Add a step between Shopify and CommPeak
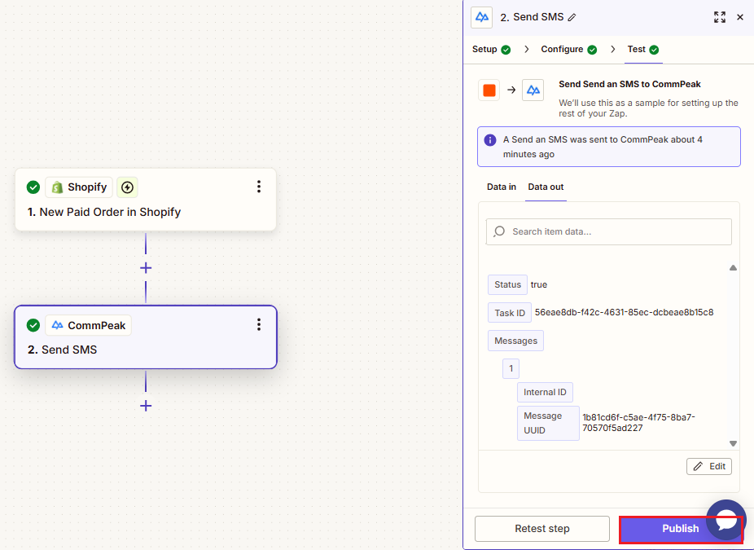 click(146, 268)
